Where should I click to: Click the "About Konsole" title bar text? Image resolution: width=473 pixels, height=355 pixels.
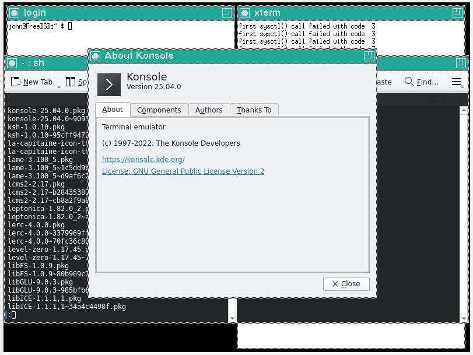tap(139, 56)
